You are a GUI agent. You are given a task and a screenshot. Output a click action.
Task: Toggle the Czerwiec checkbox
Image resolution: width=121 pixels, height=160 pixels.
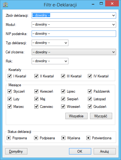[x=36, y=107]
